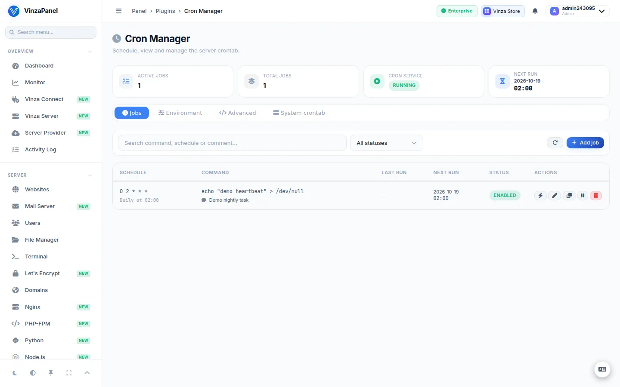Open Server Provider page

click(51, 133)
